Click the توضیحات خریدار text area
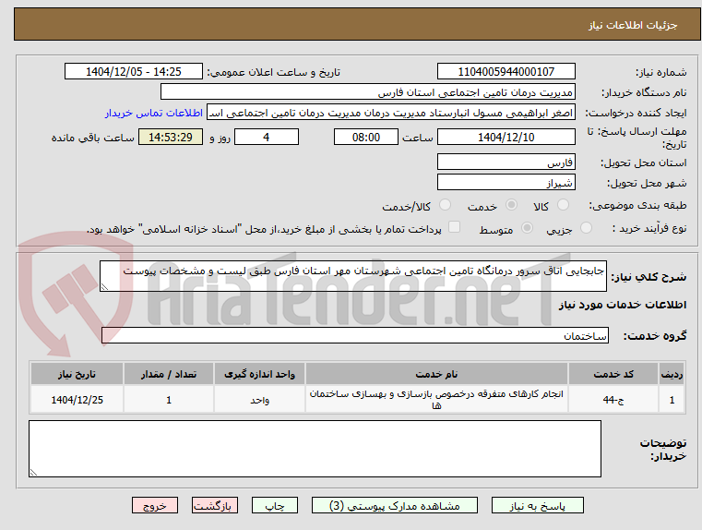 point(315,449)
